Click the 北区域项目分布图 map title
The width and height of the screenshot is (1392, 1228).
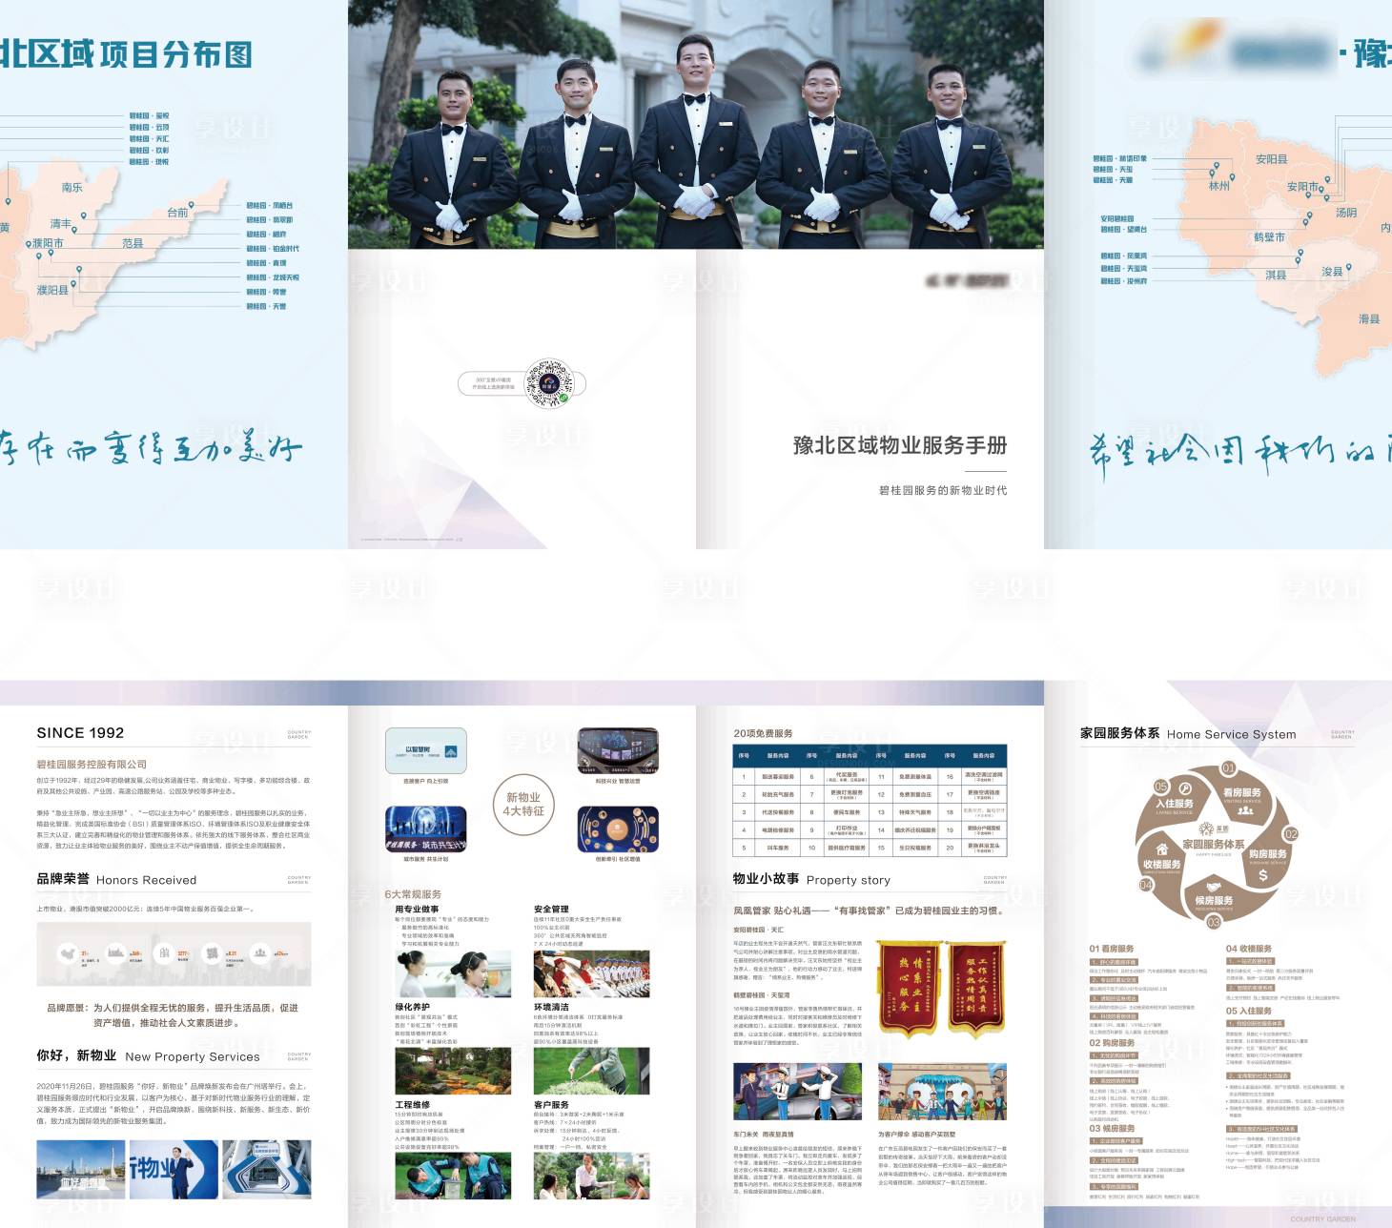pos(126,54)
